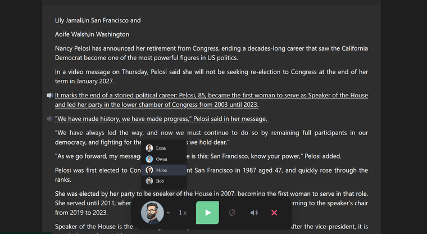427x234 pixels.
Task: Click the "We have made history" quote sentence
Action: (161, 119)
